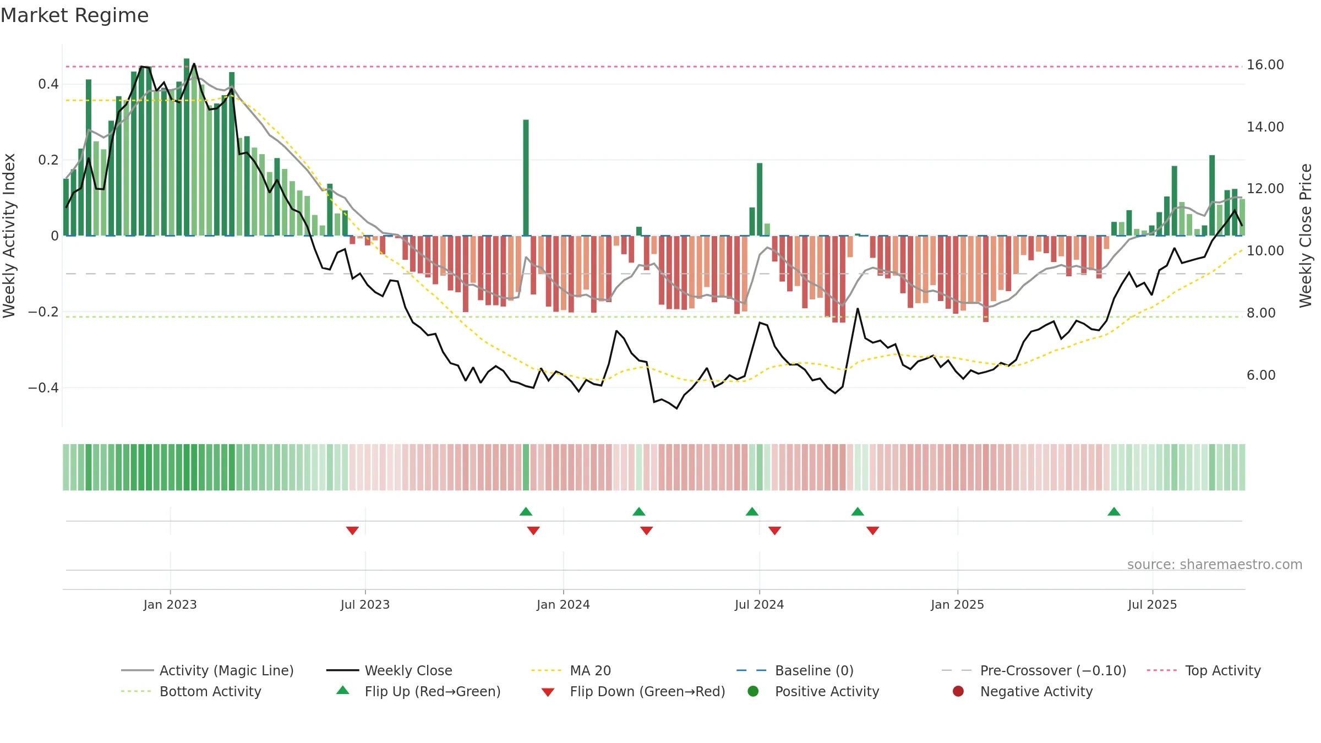Click the Flip Down red triangle legend icon
The image size is (1321, 743).
(x=548, y=692)
